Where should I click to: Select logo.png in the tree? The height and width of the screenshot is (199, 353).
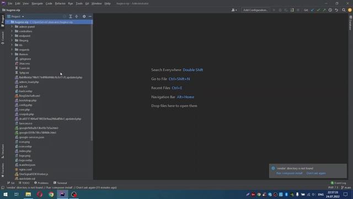coord(24,156)
